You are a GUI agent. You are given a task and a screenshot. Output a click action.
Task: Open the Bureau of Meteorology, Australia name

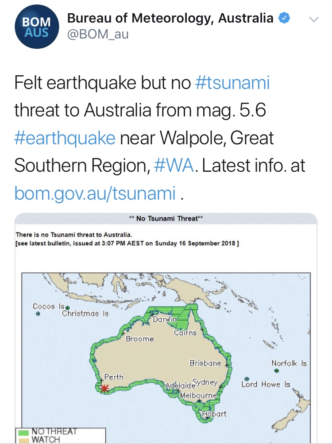pos(170,18)
